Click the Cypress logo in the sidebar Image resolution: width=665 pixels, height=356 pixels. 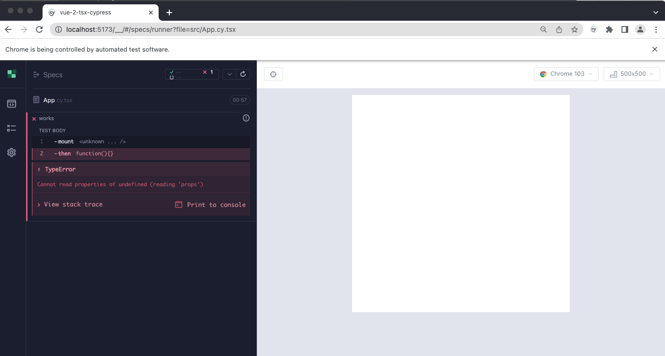point(11,74)
